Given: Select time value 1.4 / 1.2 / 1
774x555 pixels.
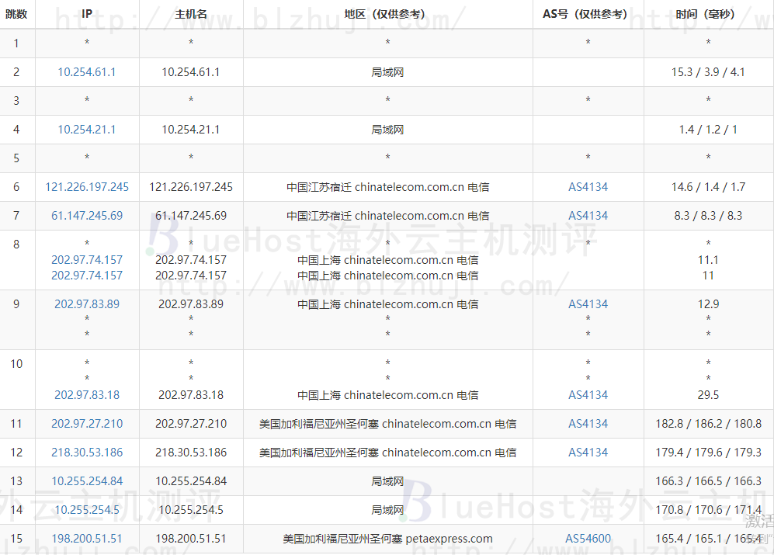Looking at the screenshot, I should coord(708,130).
